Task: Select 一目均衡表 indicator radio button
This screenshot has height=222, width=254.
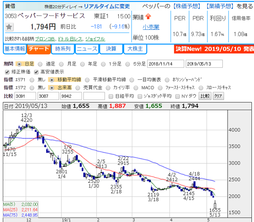Action: (x=132, y=80)
